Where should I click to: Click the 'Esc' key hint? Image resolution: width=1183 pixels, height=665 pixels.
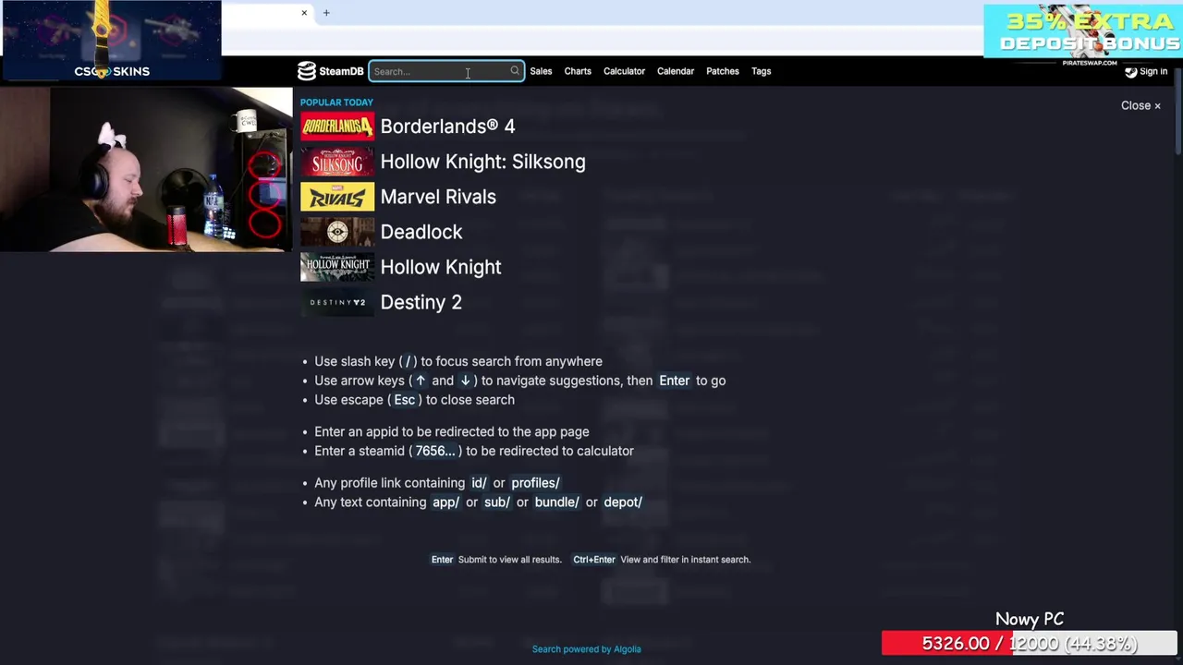[x=405, y=400]
